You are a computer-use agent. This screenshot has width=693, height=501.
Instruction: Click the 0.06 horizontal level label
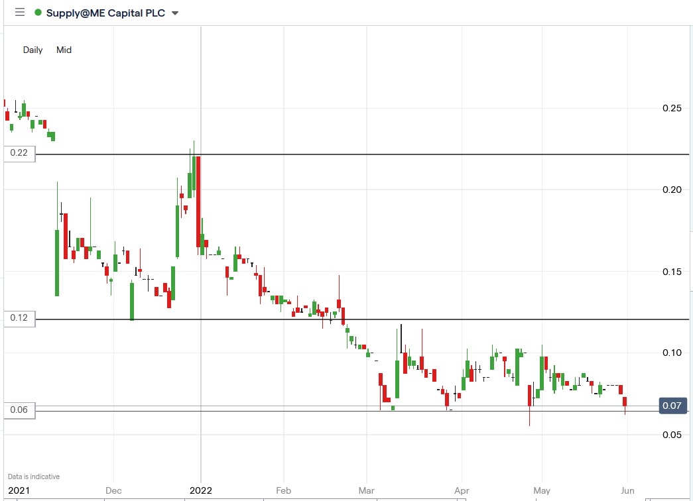point(18,410)
